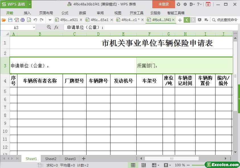Open the Name Box dropdown arrow
This screenshot has height=168, width=240.
tap(34, 28)
